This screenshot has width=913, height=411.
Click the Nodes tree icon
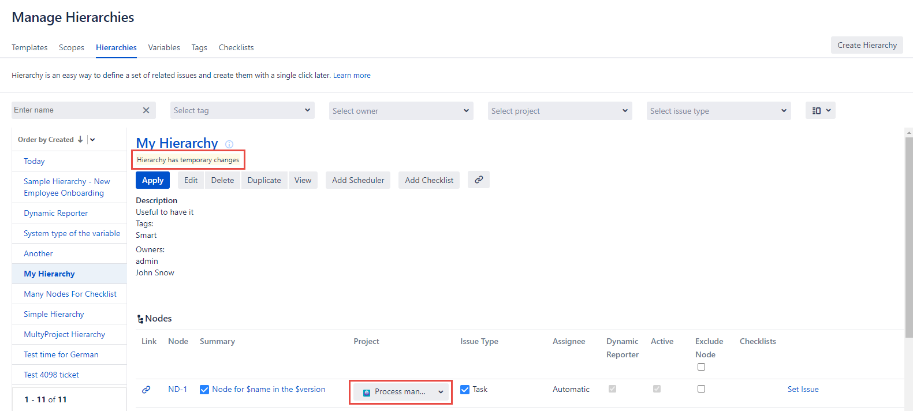[140, 319]
